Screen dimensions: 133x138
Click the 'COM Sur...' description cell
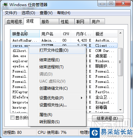tap(105, 51)
